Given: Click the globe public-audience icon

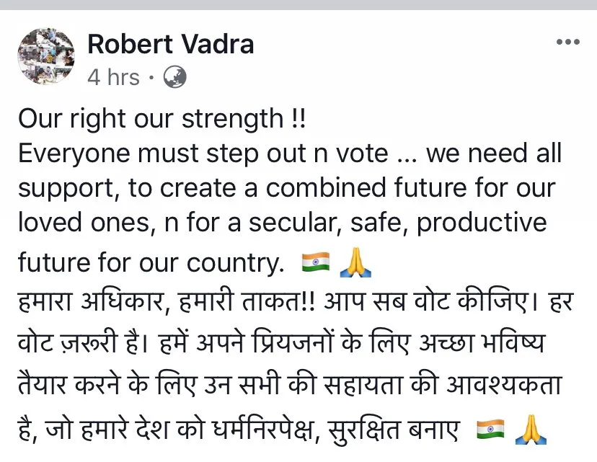Looking at the screenshot, I should point(174,77).
